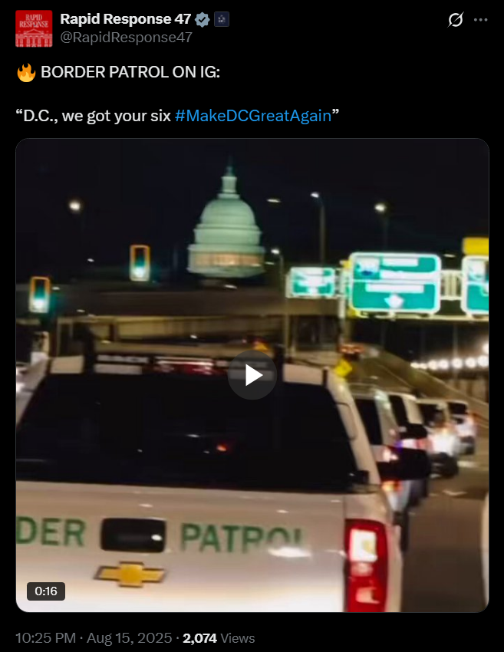Open the Rapid Response 47 profile avatar
Screen dimensions: 504x652
tap(34, 28)
